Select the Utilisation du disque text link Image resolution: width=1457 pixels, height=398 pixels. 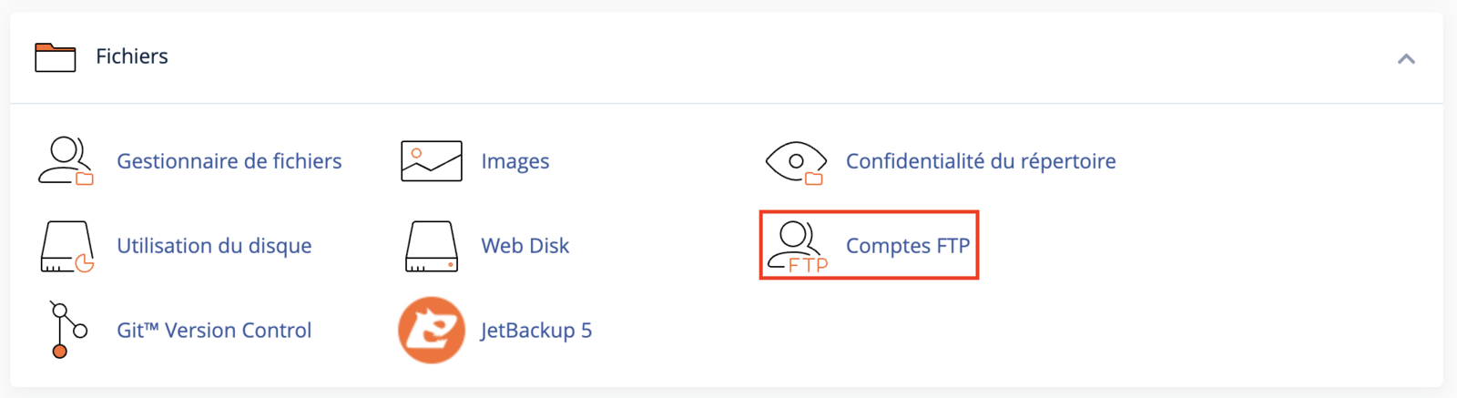[x=214, y=246]
